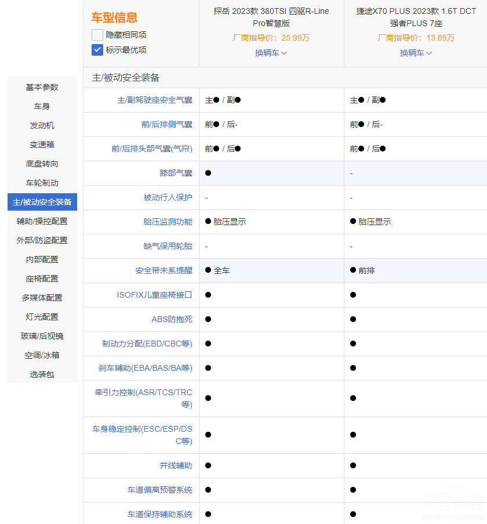Click the 厂商指导价 25.99万 price text
This screenshot has width=487, height=524.
point(271,36)
